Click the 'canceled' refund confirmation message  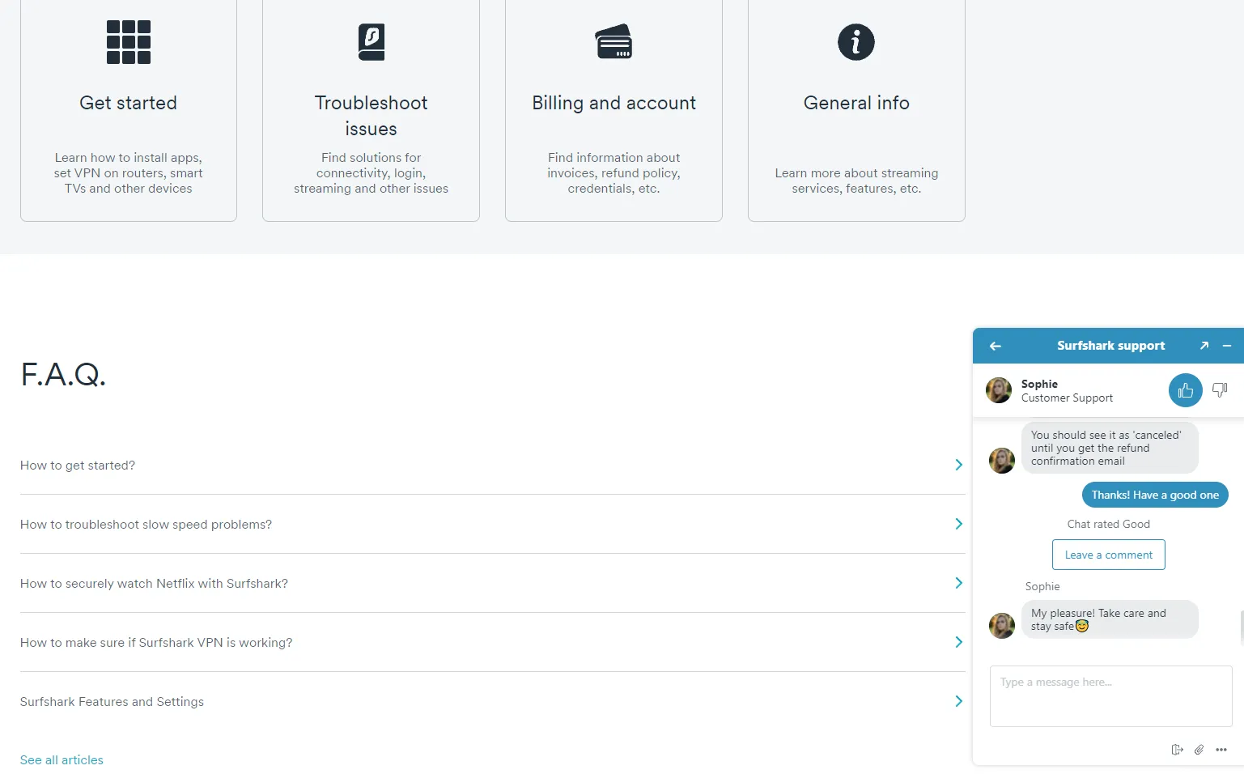[x=1110, y=448]
